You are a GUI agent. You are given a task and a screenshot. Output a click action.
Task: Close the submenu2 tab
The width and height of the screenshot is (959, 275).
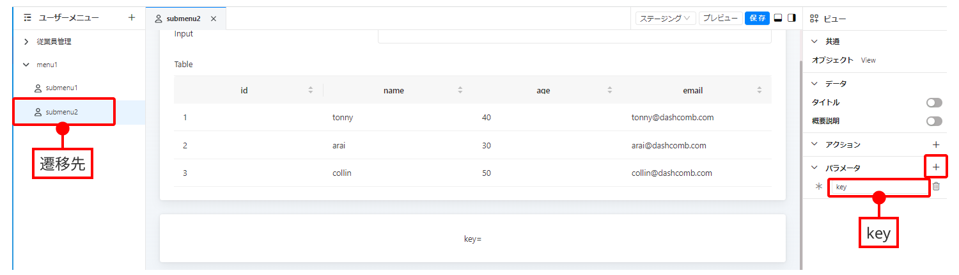pos(214,19)
